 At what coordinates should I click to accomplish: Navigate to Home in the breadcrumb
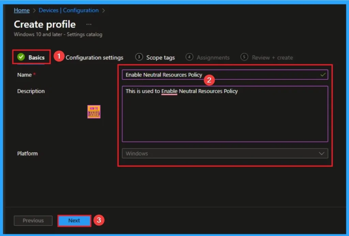[21, 10]
